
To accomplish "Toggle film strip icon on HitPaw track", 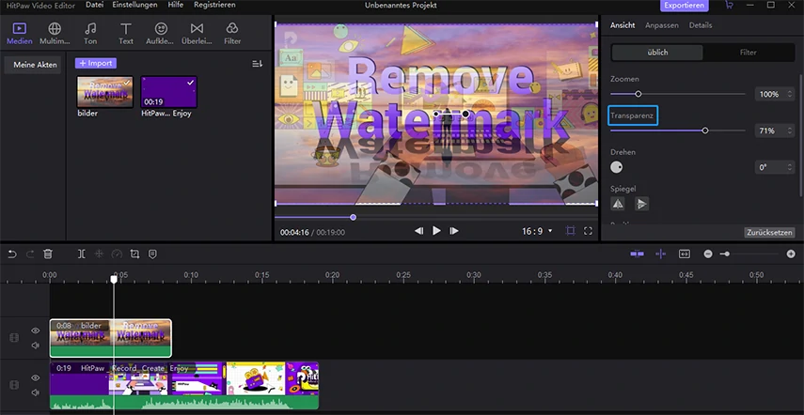I will coord(14,385).
